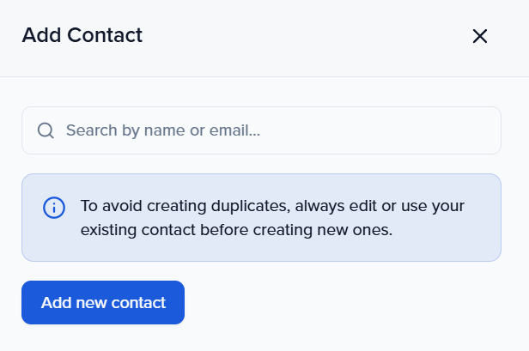Click the blue info circle icon
529x351 pixels.
[53, 208]
